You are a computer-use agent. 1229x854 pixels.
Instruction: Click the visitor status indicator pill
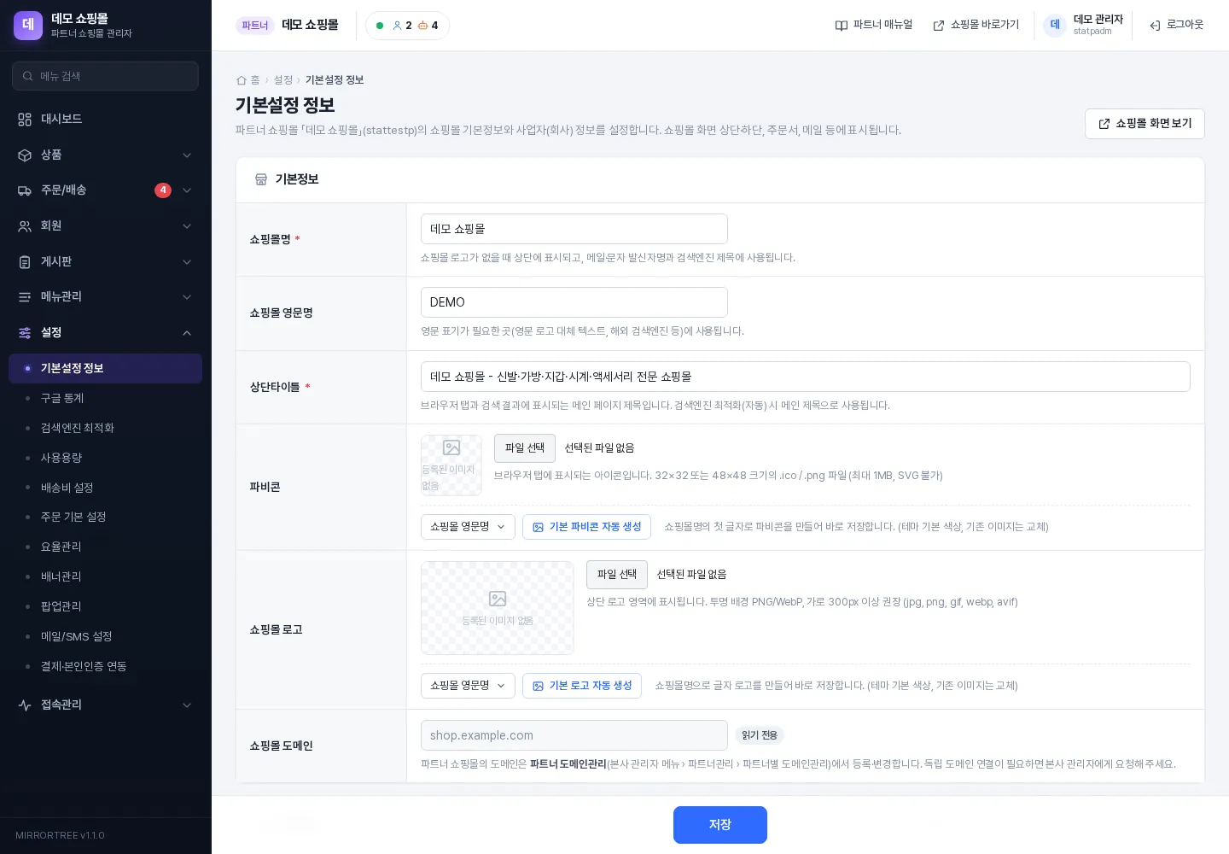pos(407,26)
